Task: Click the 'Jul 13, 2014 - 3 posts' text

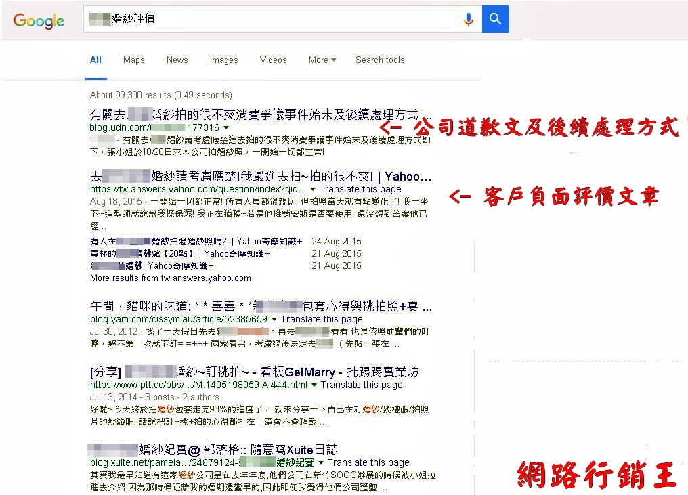Action: pyautogui.click(x=154, y=397)
